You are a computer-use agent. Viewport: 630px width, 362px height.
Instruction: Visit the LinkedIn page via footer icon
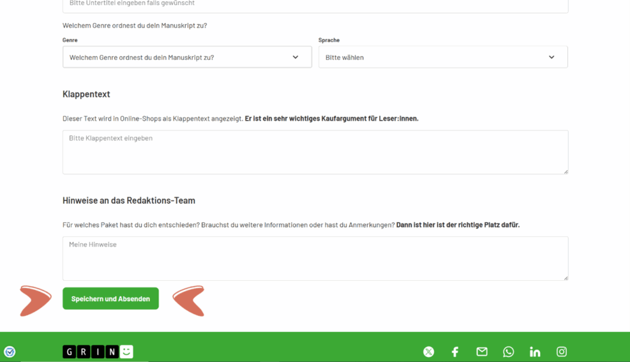(x=535, y=352)
